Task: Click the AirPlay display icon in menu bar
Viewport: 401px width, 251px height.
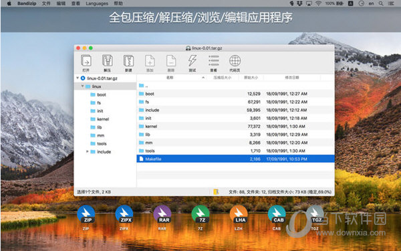Action: 309,3
